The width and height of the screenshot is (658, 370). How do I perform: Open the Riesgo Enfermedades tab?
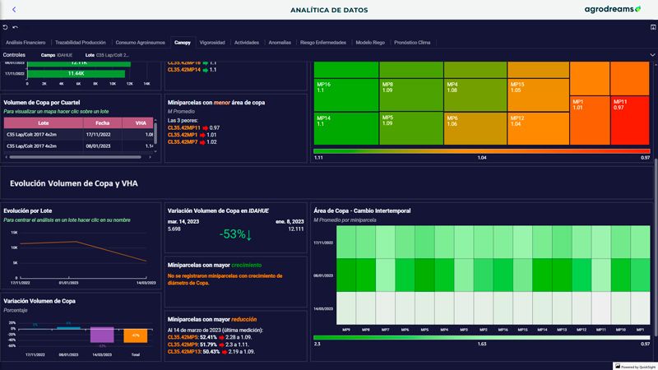click(x=323, y=42)
